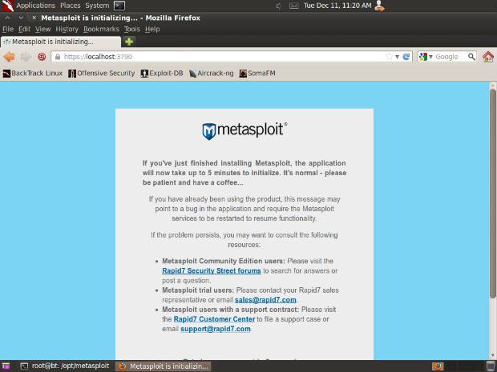Open the Rapid7 Security Street forums link
The height and width of the screenshot is (372, 497).
212,271
